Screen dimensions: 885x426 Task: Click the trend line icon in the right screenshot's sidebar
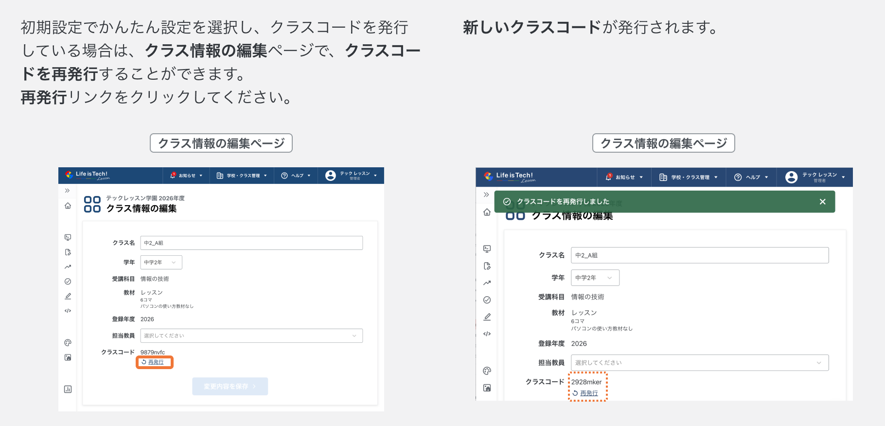[487, 283]
